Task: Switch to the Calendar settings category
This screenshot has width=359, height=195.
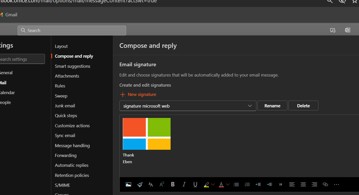Action: point(7,93)
